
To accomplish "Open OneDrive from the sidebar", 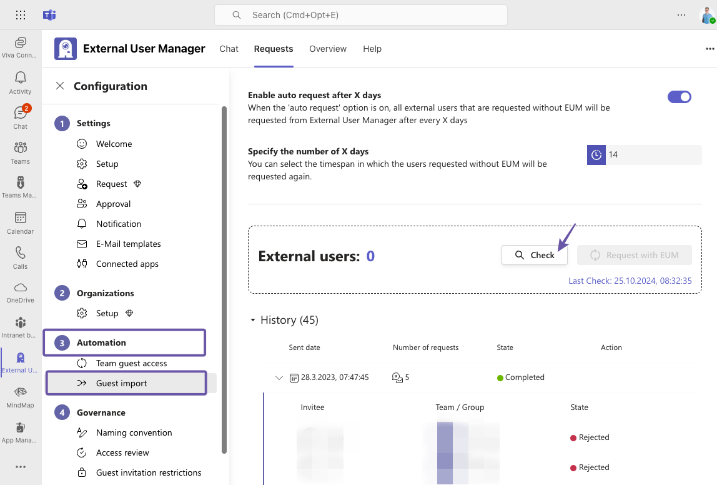I will click(x=20, y=293).
